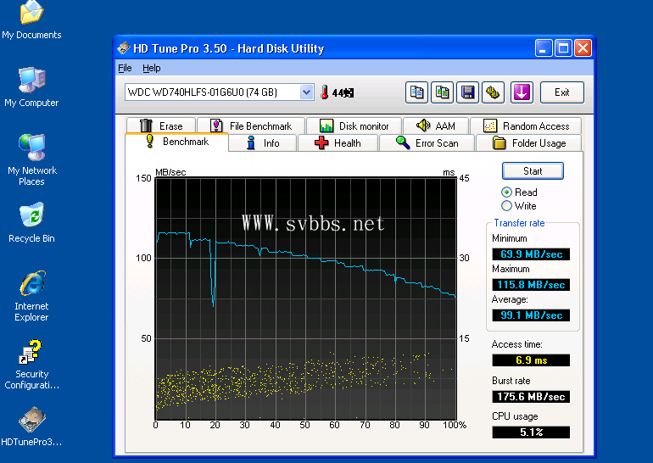This screenshot has width=653, height=463.
Task: Open the Help menu
Action: coord(151,68)
